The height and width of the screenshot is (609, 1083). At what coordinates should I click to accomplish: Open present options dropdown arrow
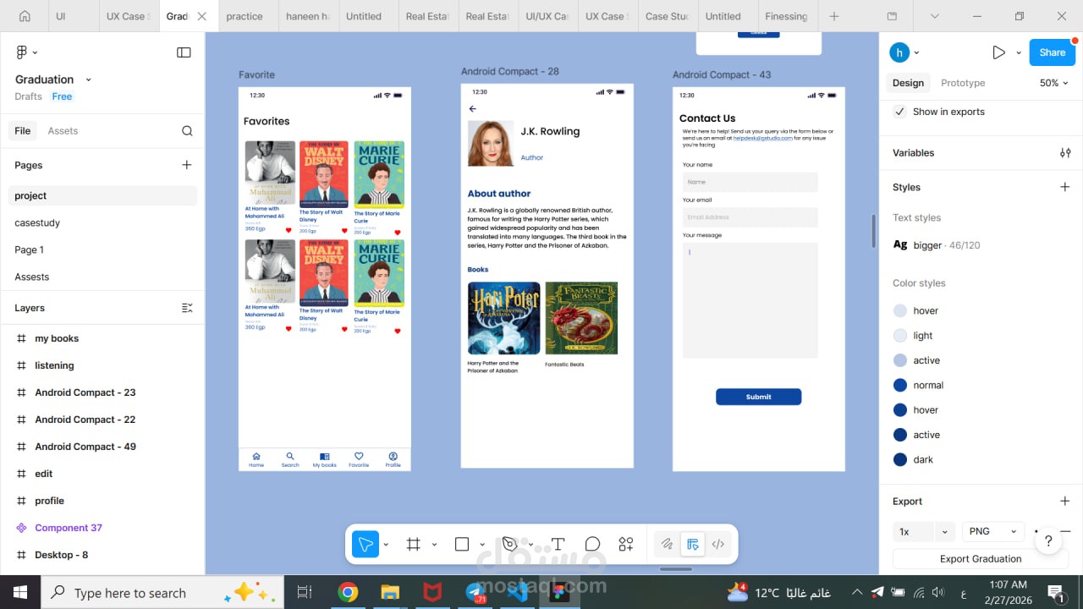[1019, 52]
